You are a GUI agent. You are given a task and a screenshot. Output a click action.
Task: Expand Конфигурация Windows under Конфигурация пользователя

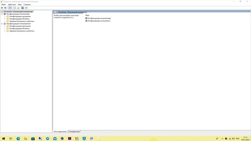point(5,29)
